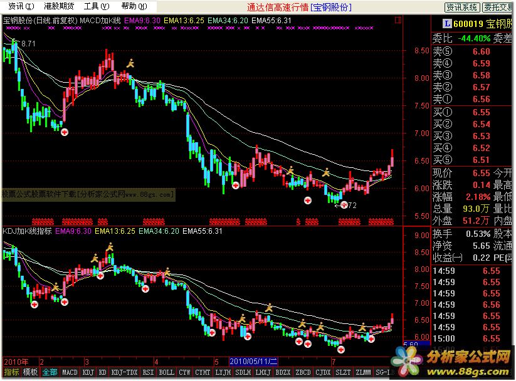Click the 现价 6.55 value
Viewport: 516px width, 381px height.
[481, 173]
